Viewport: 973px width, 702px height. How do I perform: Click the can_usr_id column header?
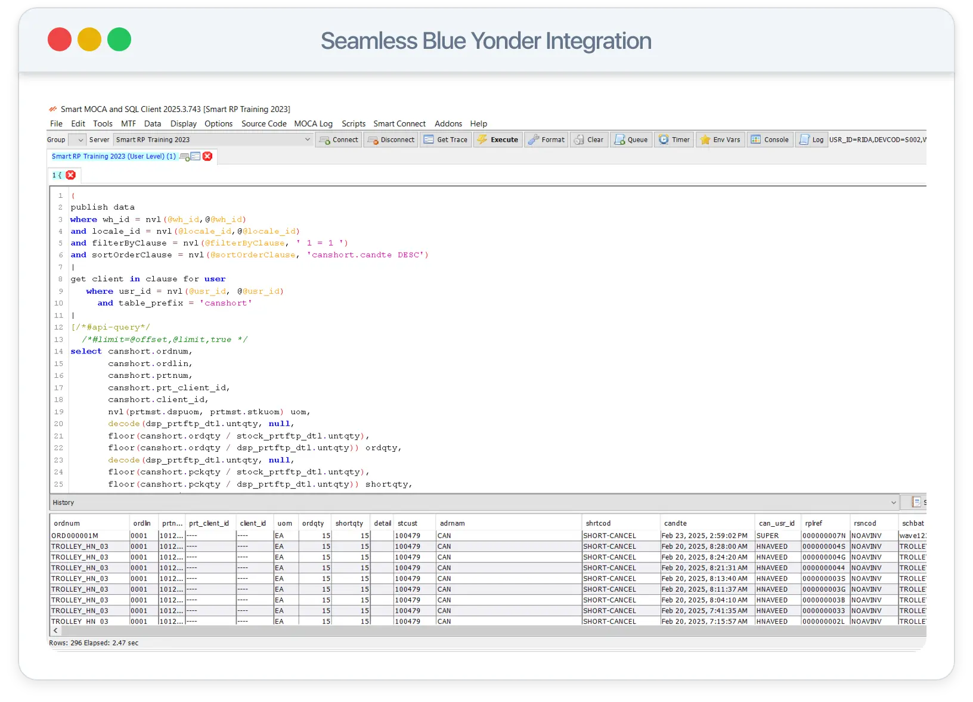[777, 523]
